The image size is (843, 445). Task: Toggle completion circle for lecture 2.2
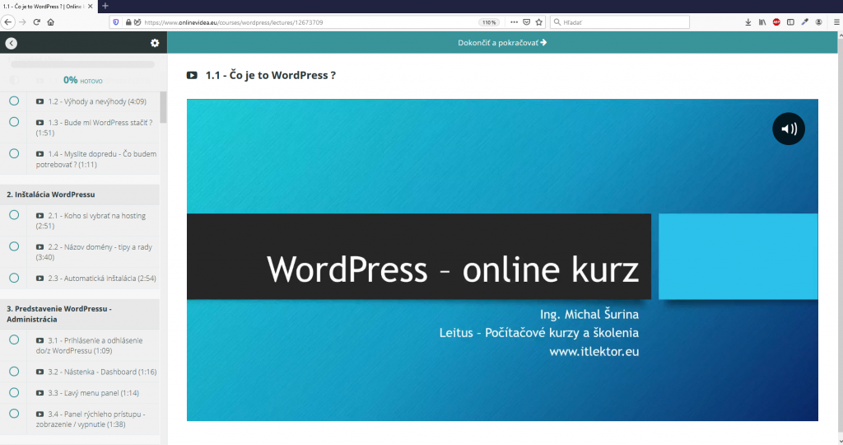[x=14, y=246]
